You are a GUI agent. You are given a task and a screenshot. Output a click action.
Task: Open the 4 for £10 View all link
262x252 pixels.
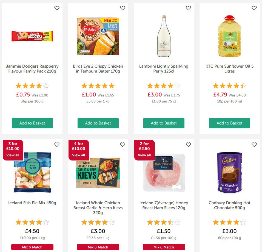(79, 155)
